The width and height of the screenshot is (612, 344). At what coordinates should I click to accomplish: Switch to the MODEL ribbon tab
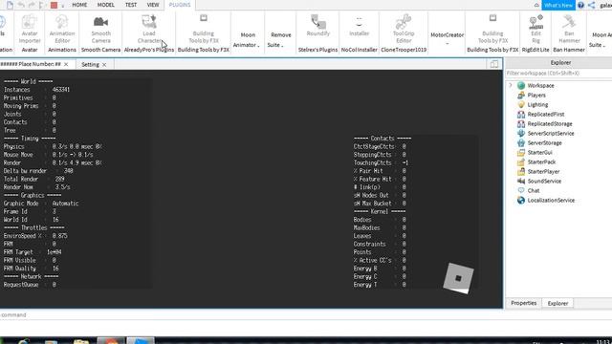pos(106,5)
